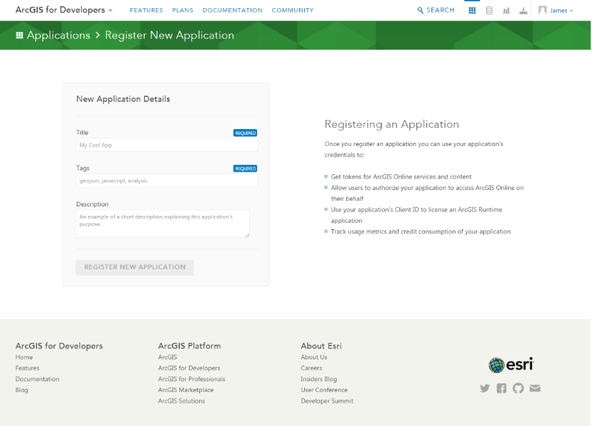Open footer Home link
Image resolution: width=592 pixels, height=426 pixels.
[24, 357]
